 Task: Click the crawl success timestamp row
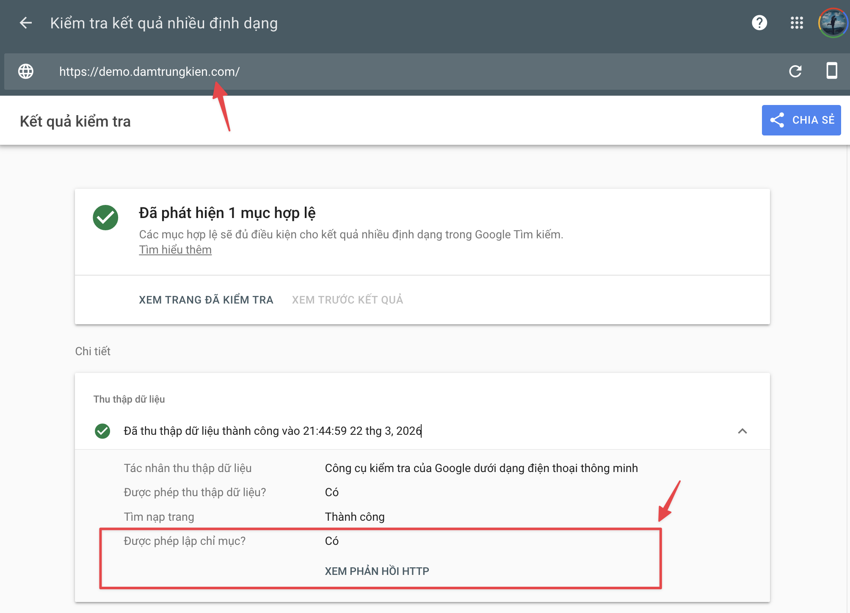(x=273, y=431)
